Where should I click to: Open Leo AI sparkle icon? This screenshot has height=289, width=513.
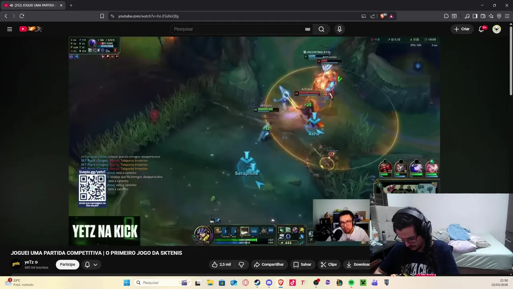491,16
